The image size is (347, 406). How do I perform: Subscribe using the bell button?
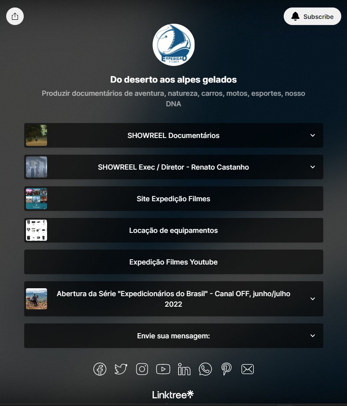[312, 16]
